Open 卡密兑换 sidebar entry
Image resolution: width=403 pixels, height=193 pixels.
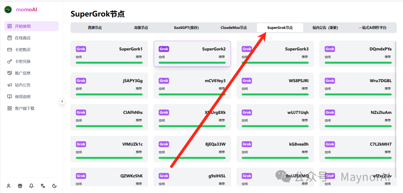click(31, 62)
